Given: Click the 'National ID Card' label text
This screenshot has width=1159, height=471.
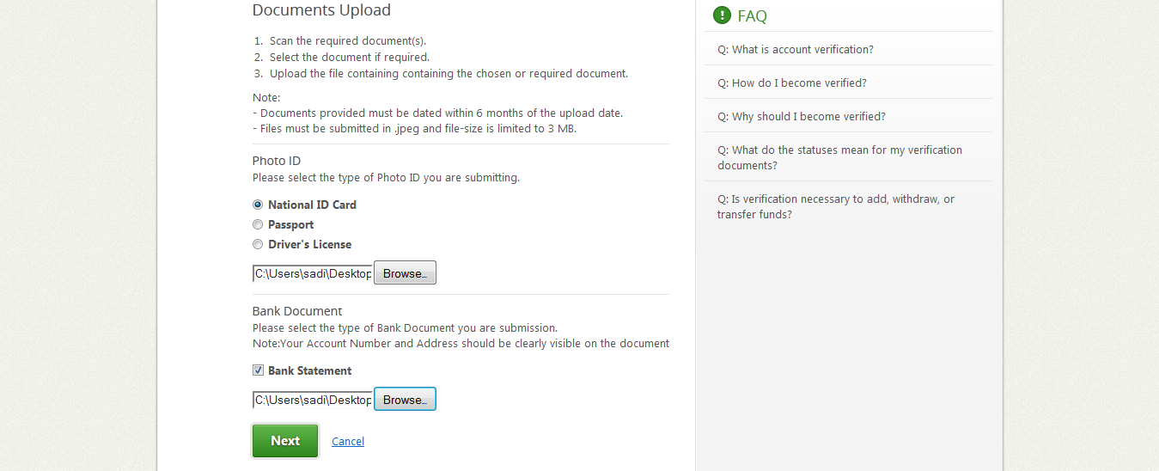Looking at the screenshot, I should pyautogui.click(x=312, y=205).
